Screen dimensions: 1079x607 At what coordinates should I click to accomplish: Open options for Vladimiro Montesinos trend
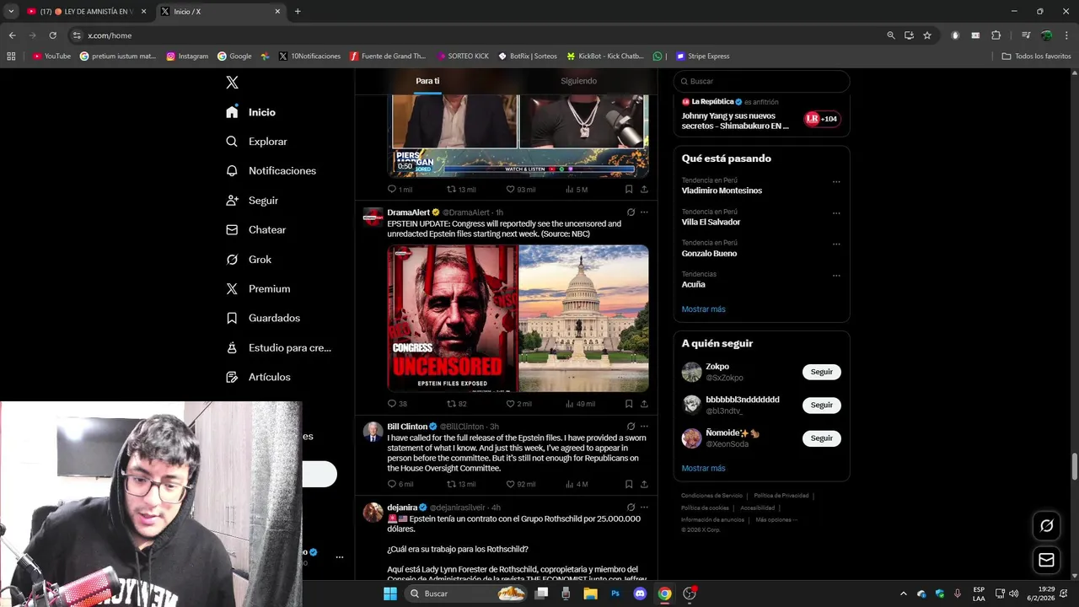point(836,181)
